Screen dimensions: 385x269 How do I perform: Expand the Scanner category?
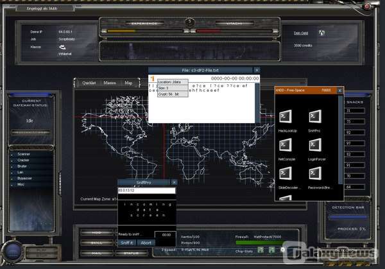click(24, 154)
